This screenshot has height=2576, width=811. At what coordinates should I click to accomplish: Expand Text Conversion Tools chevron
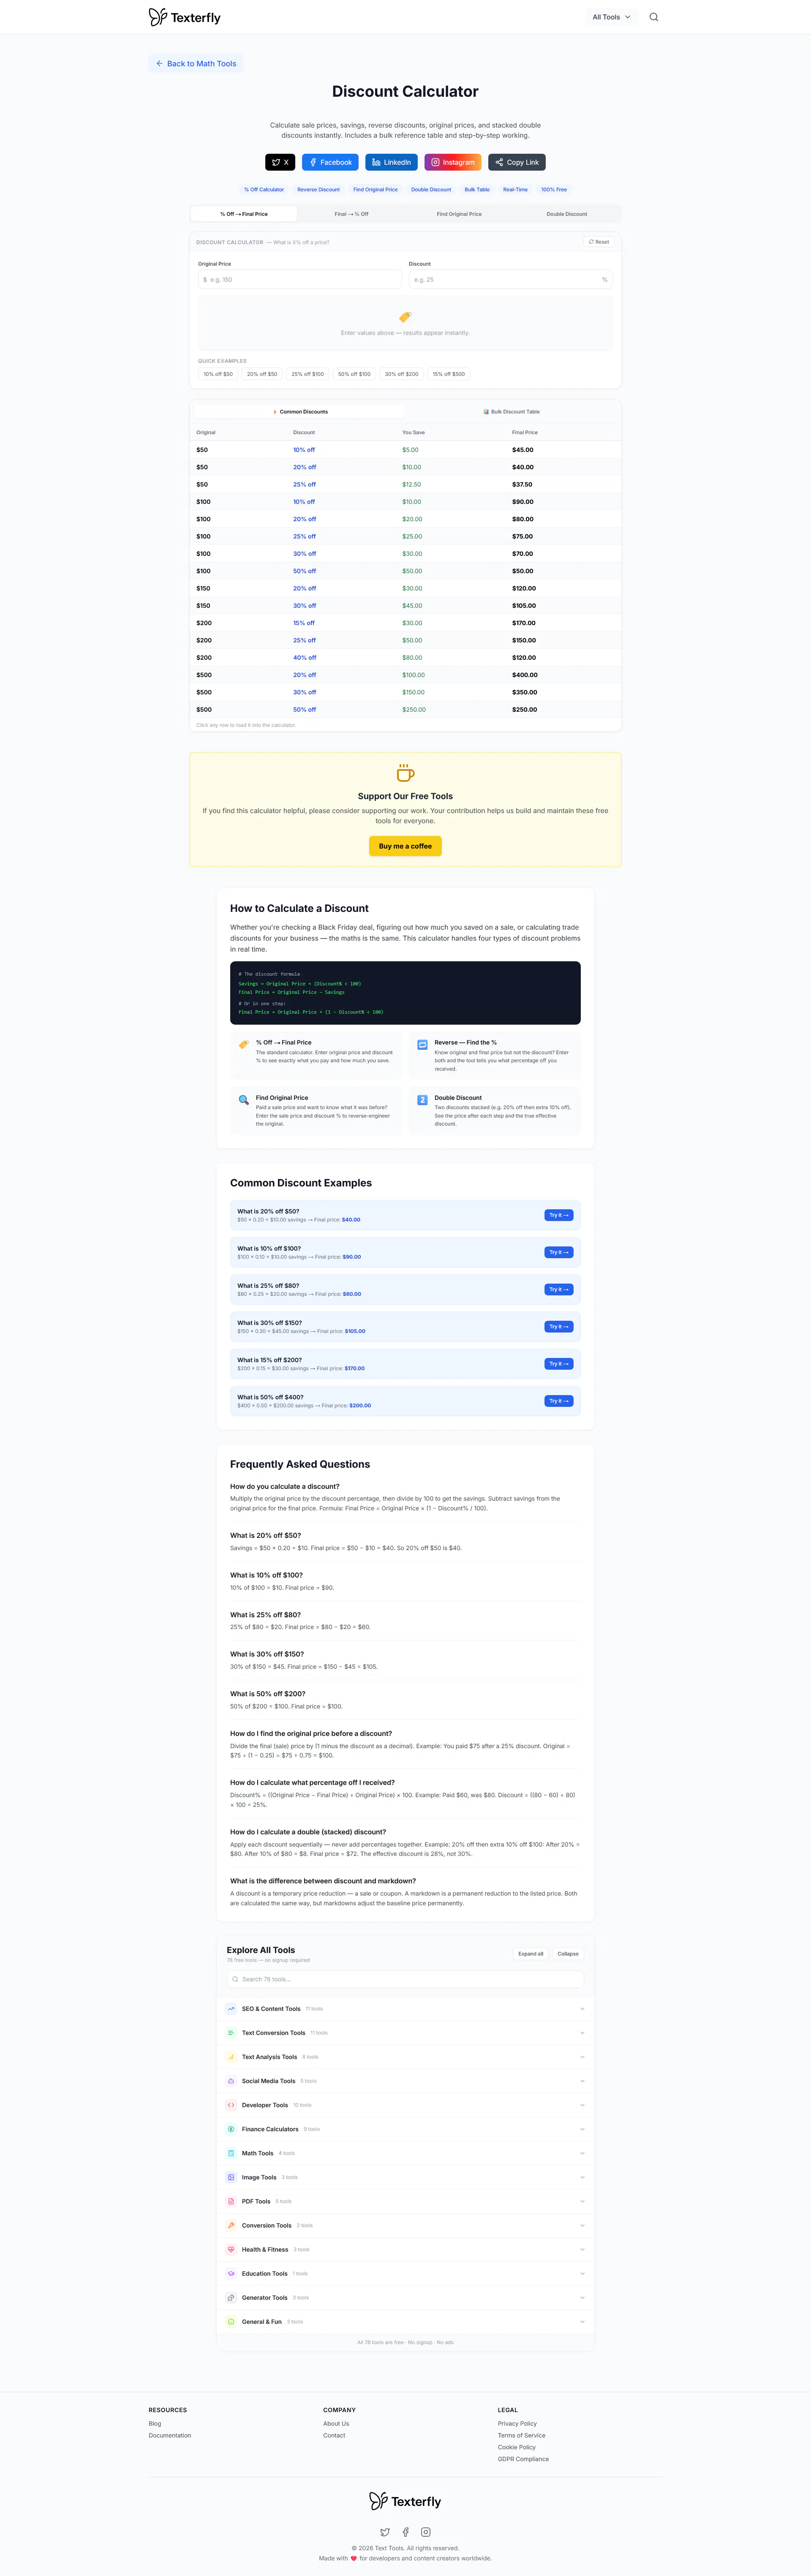(582, 2032)
